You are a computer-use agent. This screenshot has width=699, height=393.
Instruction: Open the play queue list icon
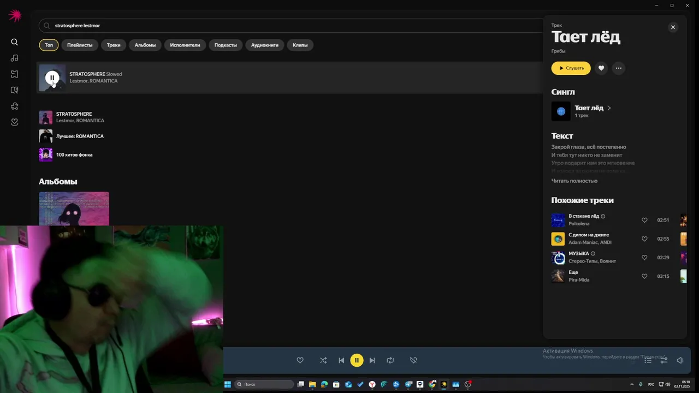point(648,360)
